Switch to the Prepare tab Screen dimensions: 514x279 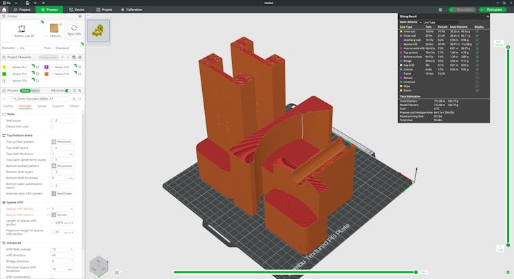pos(22,10)
